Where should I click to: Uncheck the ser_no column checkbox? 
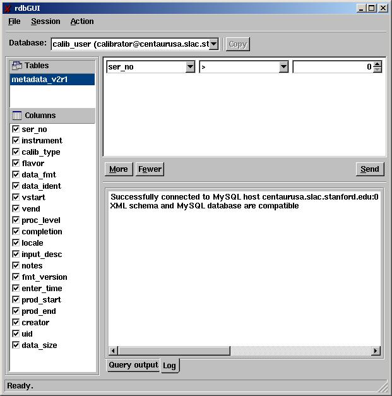[16, 129]
